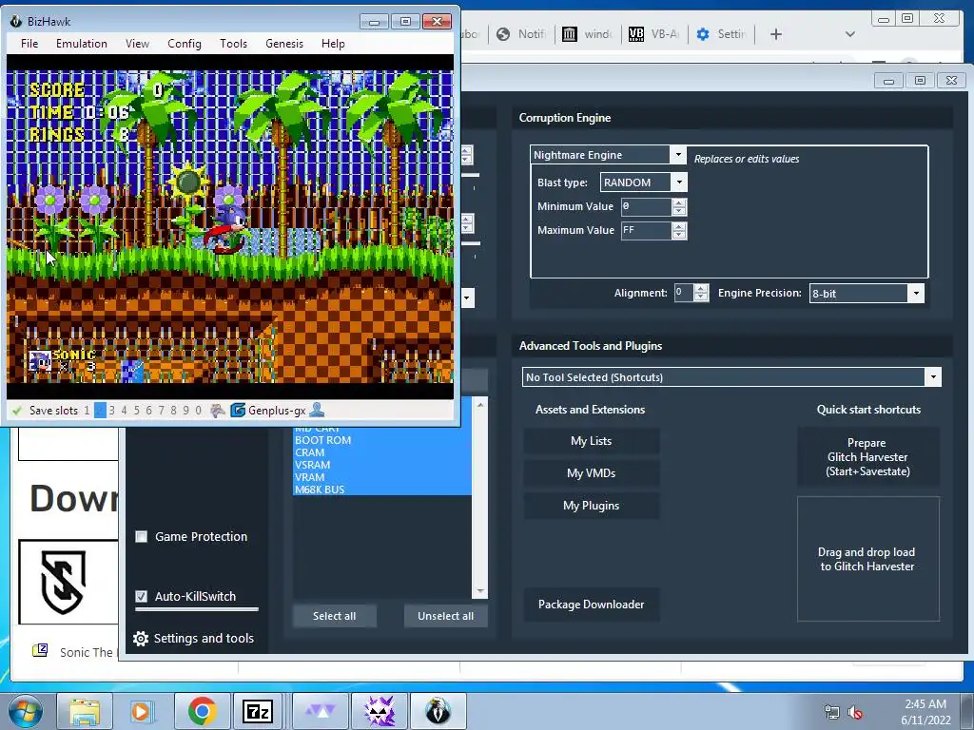
Task: Click the Drag and drop load area
Action: [867, 559]
